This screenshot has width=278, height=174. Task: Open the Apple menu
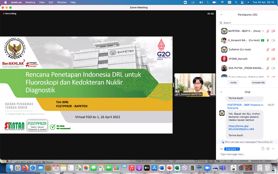(x=6, y=2)
